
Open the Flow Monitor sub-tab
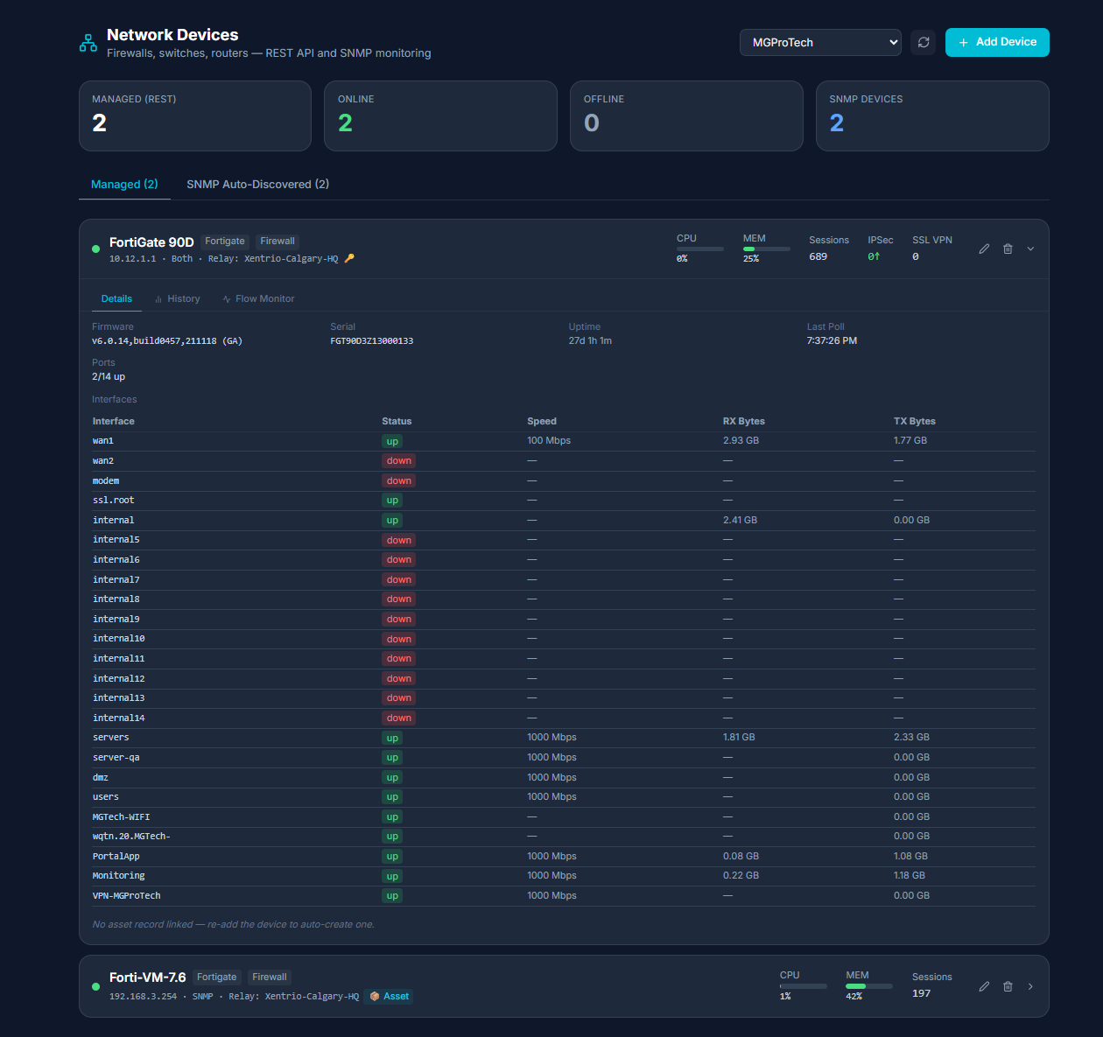(x=258, y=299)
